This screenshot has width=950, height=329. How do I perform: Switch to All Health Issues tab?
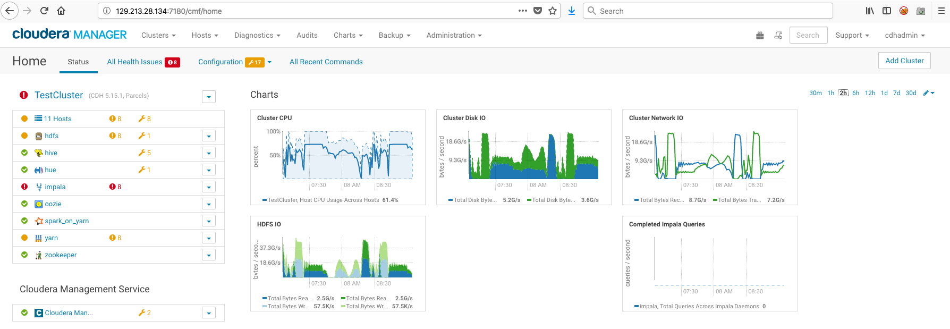135,62
